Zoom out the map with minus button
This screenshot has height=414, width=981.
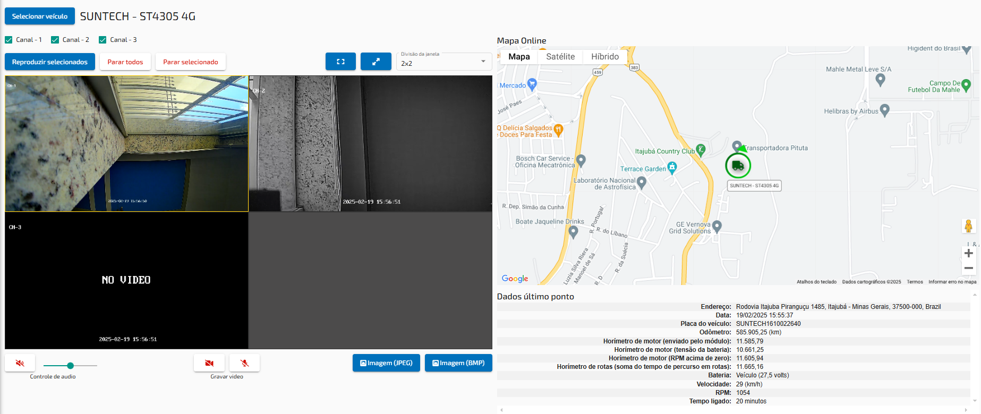pyautogui.click(x=969, y=268)
